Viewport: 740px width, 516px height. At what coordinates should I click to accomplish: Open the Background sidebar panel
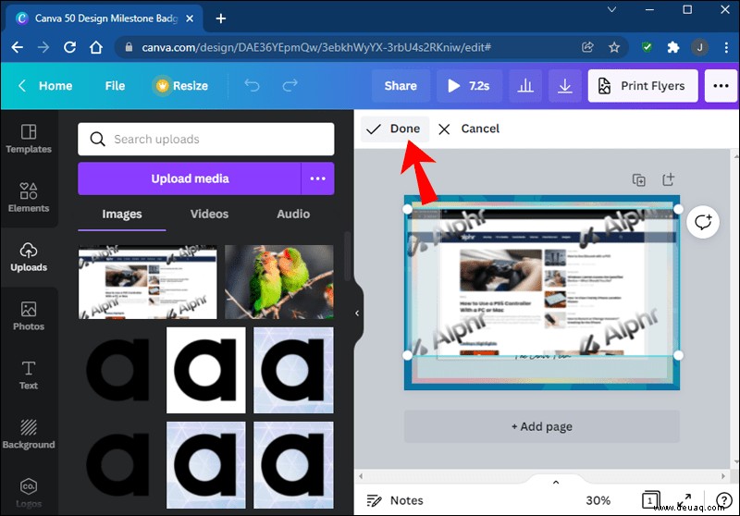(29, 434)
